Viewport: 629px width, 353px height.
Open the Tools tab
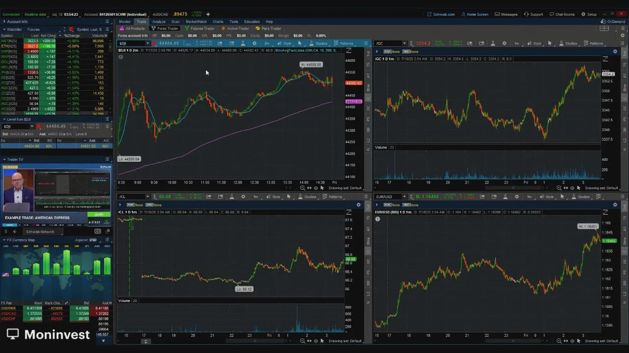(234, 22)
